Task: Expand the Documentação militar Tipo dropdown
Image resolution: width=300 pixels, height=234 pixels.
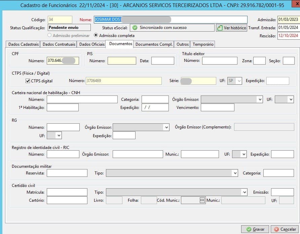Action: 235,173
